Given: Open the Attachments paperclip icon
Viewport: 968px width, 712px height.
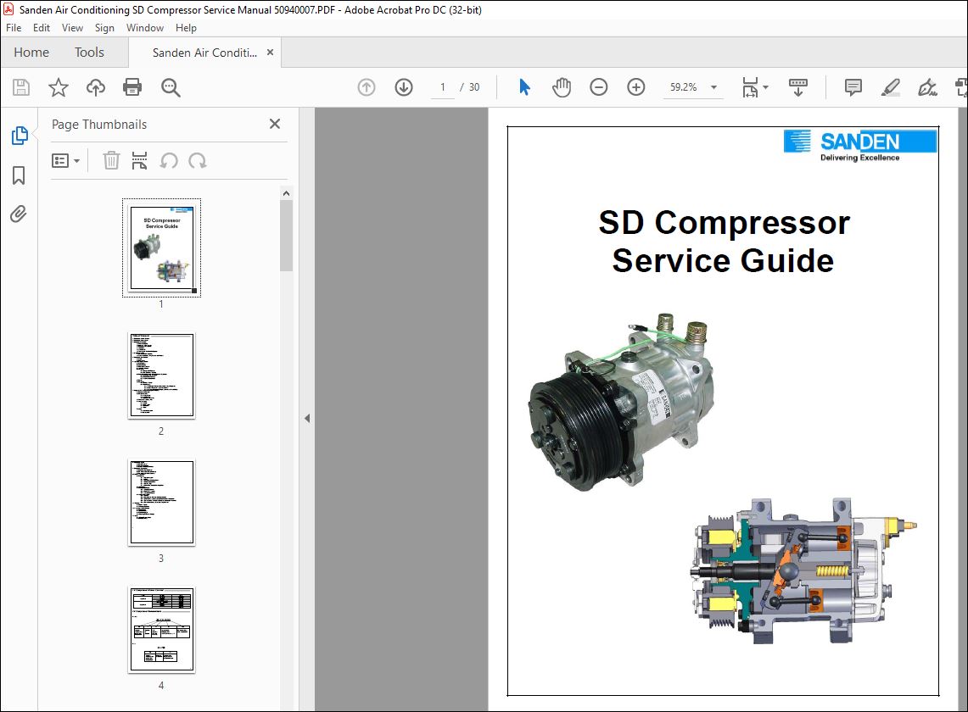Looking at the screenshot, I should (x=19, y=214).
